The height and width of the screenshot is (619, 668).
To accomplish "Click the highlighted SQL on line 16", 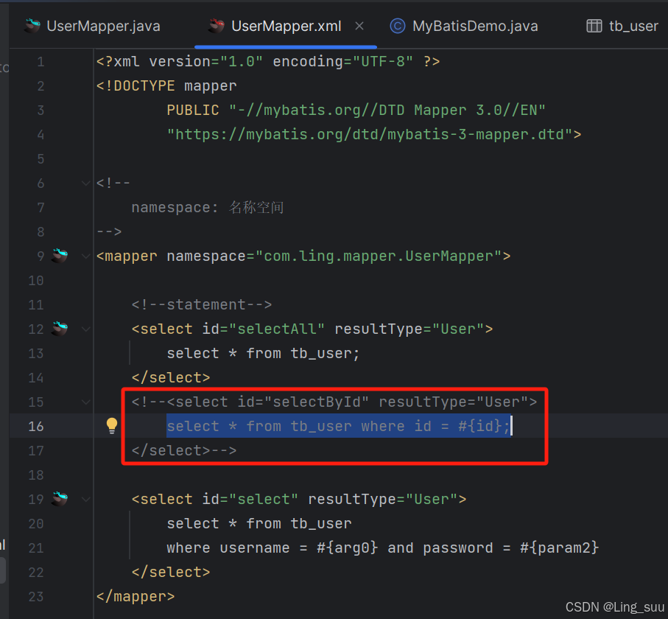I will (339, 427).
